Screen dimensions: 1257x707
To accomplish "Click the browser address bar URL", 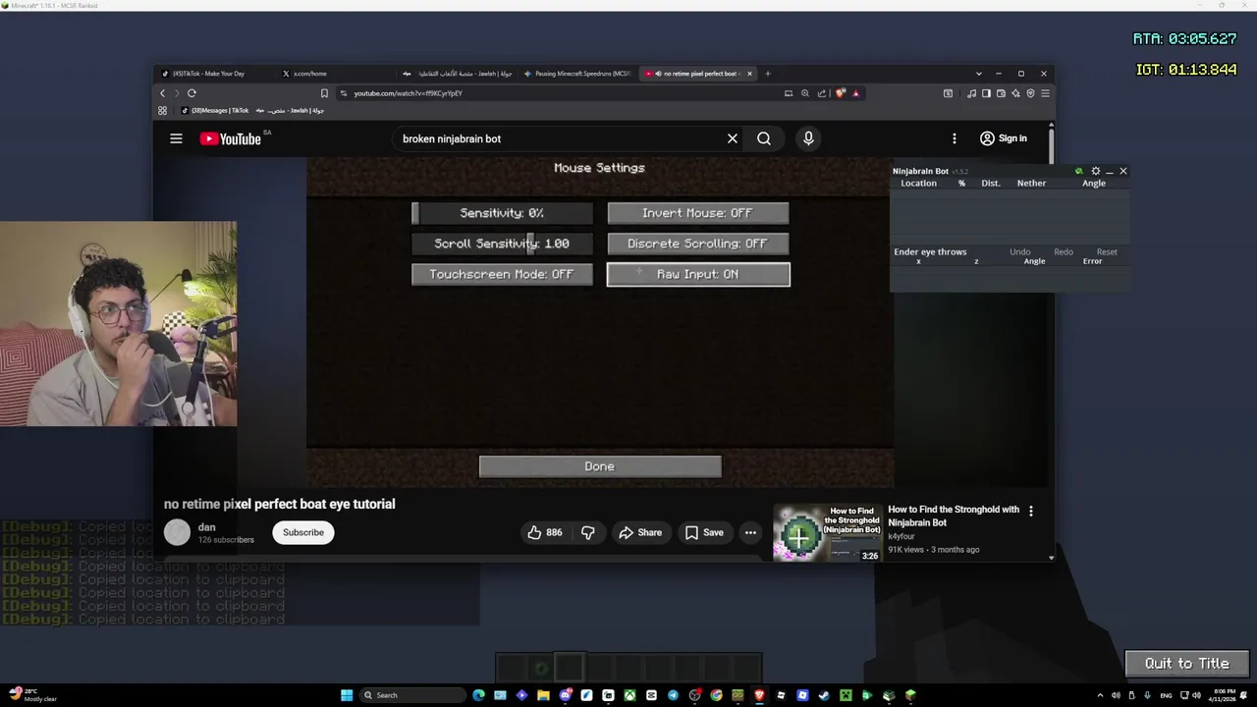I will coord(408,93).
